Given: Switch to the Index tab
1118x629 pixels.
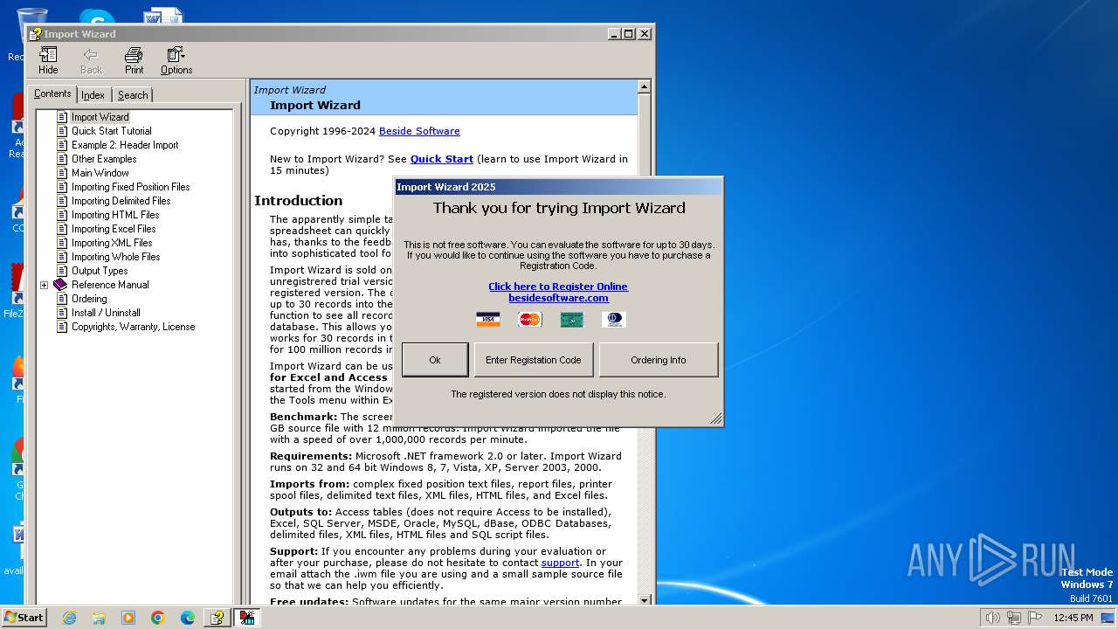Looking at the screenshot, I should tap(93, 95).
